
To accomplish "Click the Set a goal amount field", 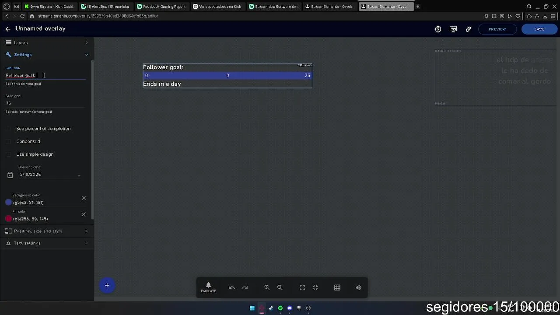I will tap(45, 103).
